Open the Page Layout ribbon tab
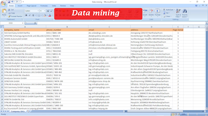 coord(32,6)
